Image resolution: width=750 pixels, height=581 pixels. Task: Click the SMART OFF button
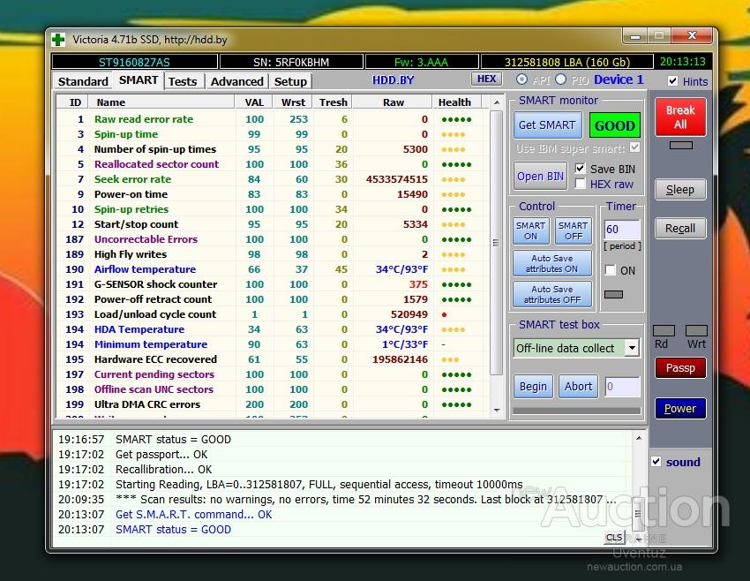coord(573,230)
